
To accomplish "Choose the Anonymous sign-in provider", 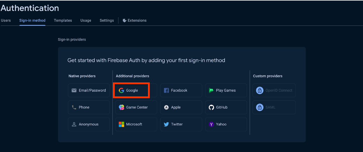I will [89, 124].
